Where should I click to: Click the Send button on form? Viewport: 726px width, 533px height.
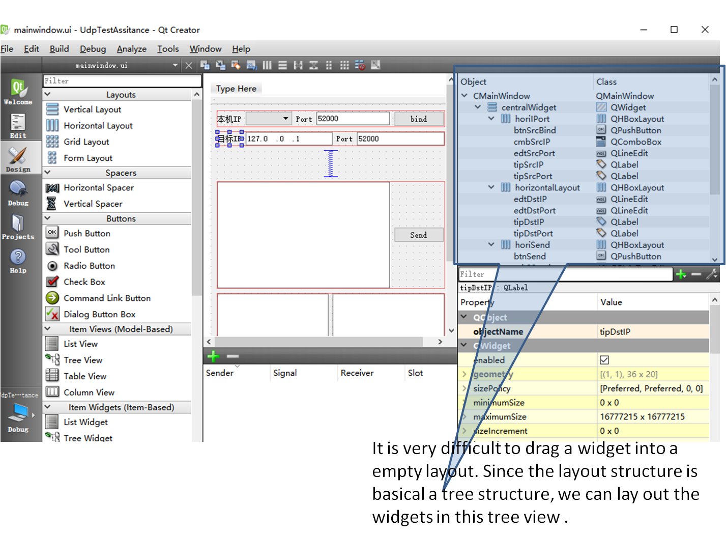pyautogui.click(x=419, y=235)
